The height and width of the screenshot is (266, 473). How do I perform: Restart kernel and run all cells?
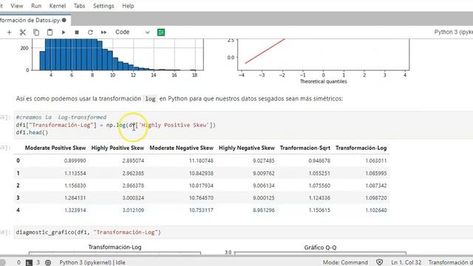pos(103,33)
